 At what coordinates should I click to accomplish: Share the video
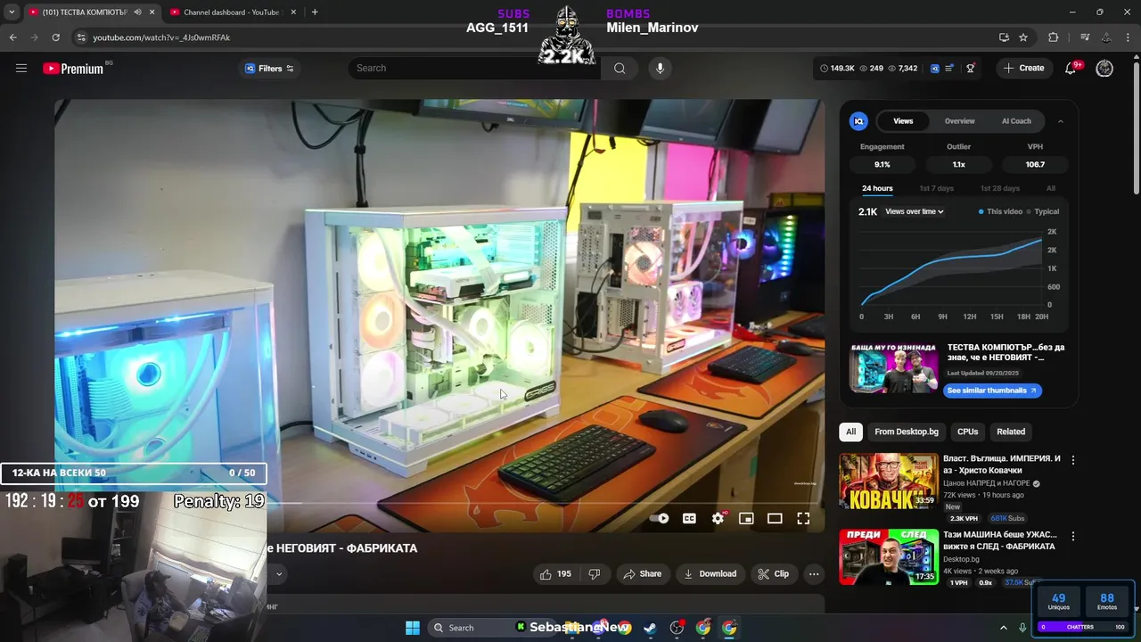pos(643,573)
